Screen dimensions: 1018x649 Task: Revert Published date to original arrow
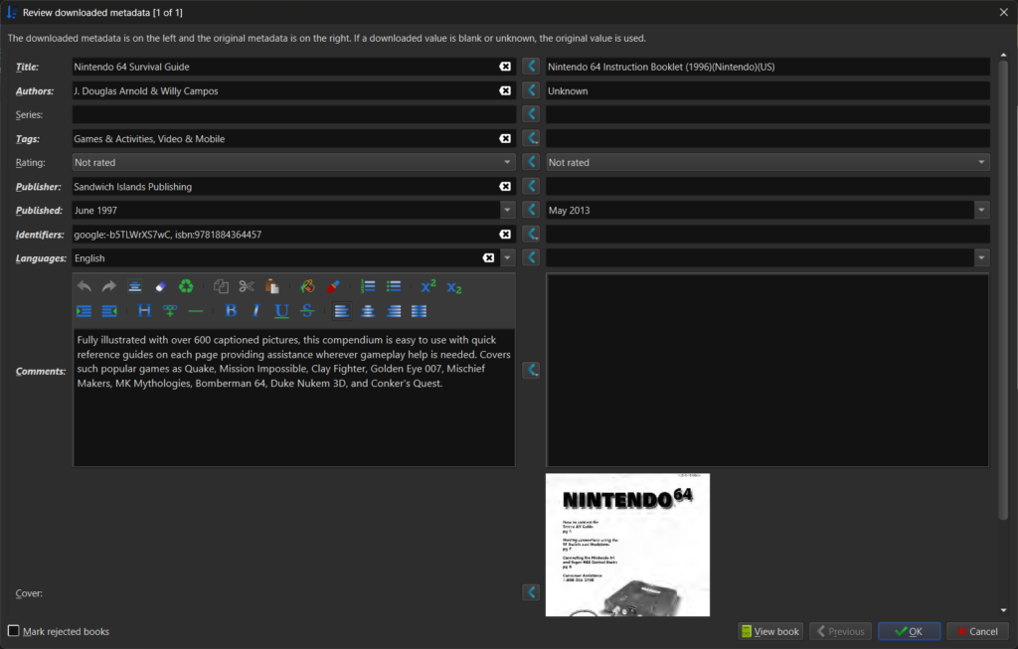click(x=531, y=210)
